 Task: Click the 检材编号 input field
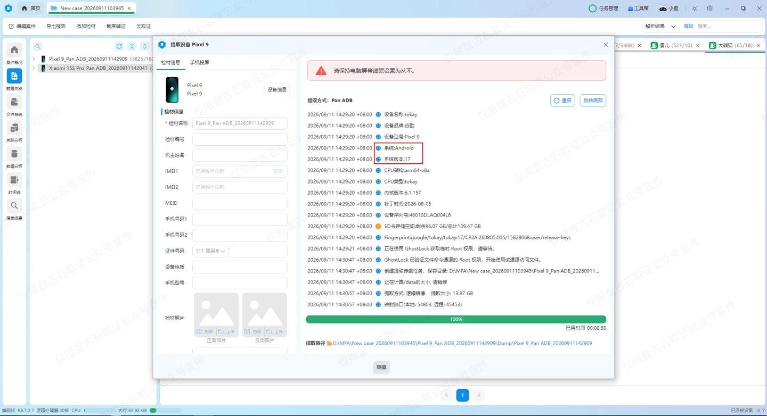pyautogui.click(x=240, y=139)
